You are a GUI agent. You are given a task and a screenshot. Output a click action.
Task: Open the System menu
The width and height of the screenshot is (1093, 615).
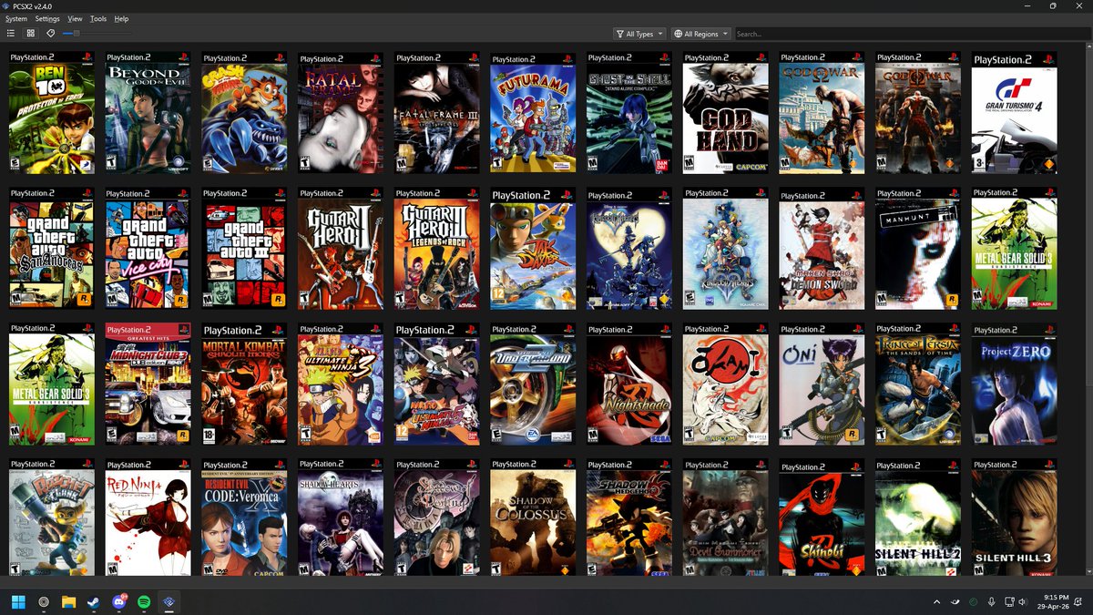tap(15, 18)
